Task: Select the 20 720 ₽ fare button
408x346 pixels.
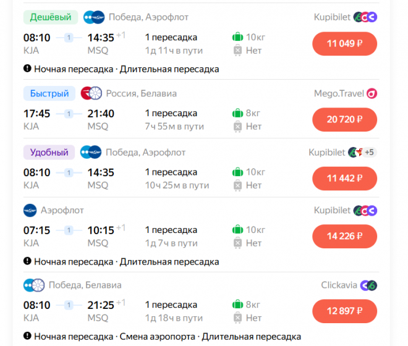Action: point(344,119)
